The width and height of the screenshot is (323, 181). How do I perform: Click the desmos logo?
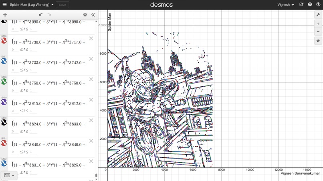coord(161,4)
